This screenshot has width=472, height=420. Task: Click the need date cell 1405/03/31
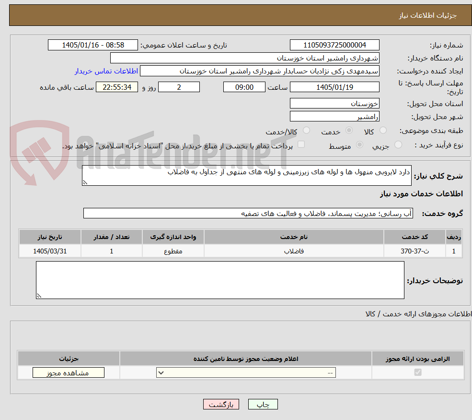coord(50,251)
